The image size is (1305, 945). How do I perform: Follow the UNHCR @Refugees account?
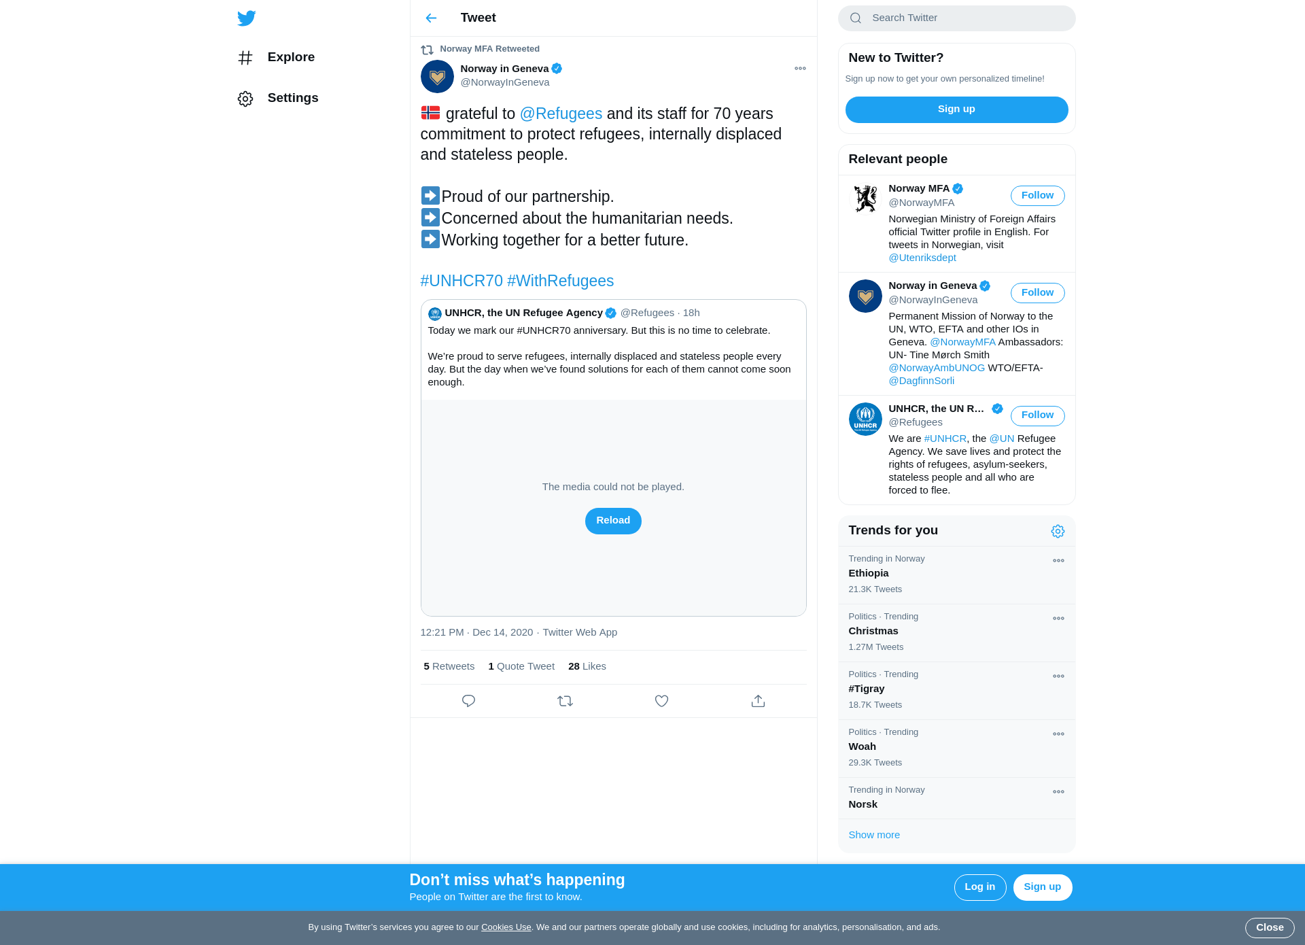[1037, 415]
